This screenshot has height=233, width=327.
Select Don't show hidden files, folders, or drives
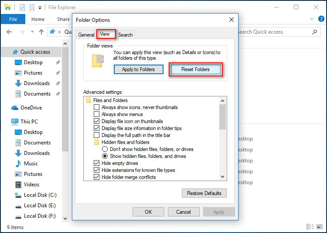pos(105,149)
